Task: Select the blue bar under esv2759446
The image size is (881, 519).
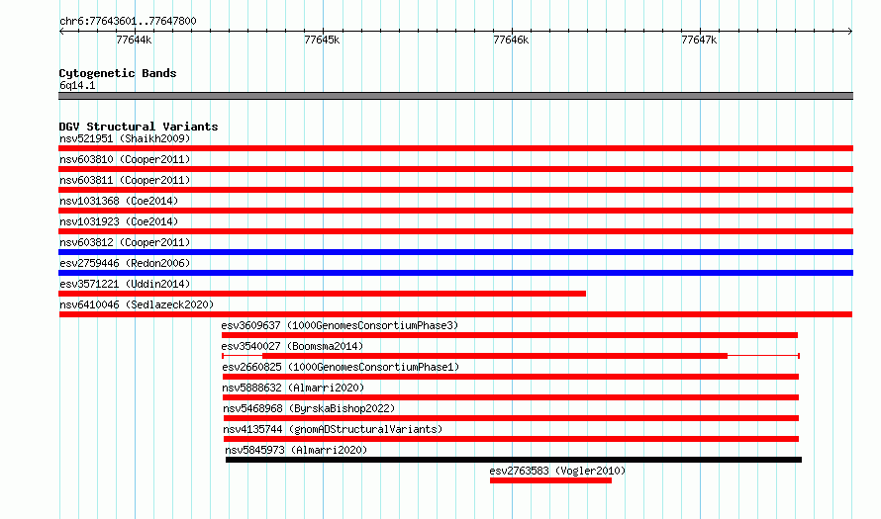Action: tap(455, 273)
